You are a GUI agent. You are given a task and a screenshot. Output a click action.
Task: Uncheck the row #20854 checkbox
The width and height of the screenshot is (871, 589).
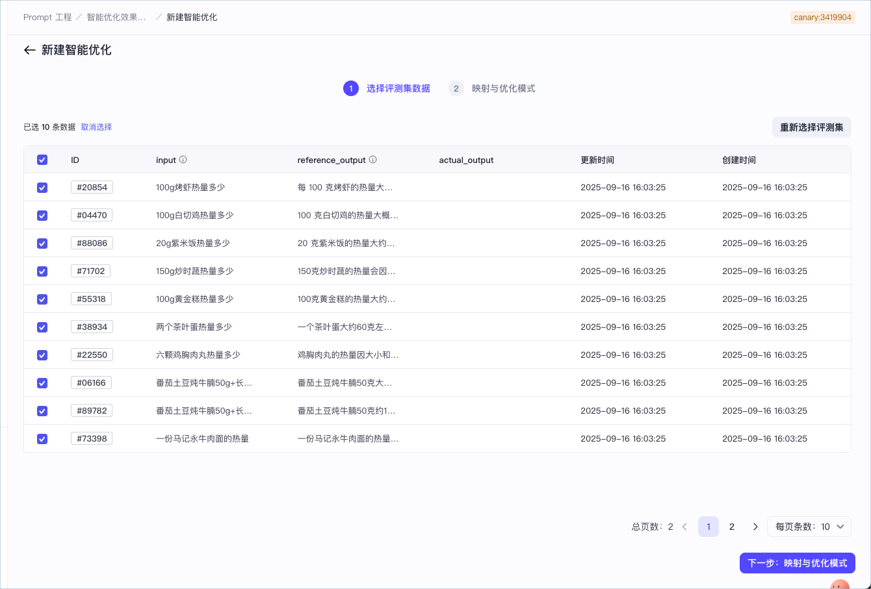[42, 188]
